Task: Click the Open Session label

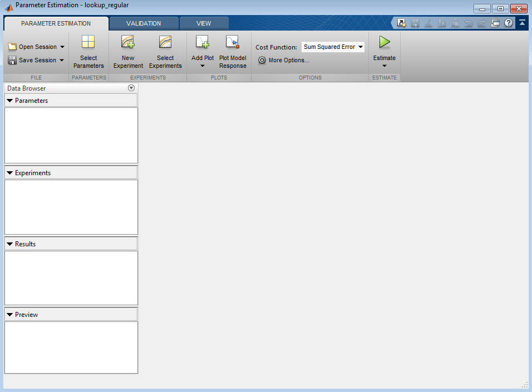Action: point(38,47)
